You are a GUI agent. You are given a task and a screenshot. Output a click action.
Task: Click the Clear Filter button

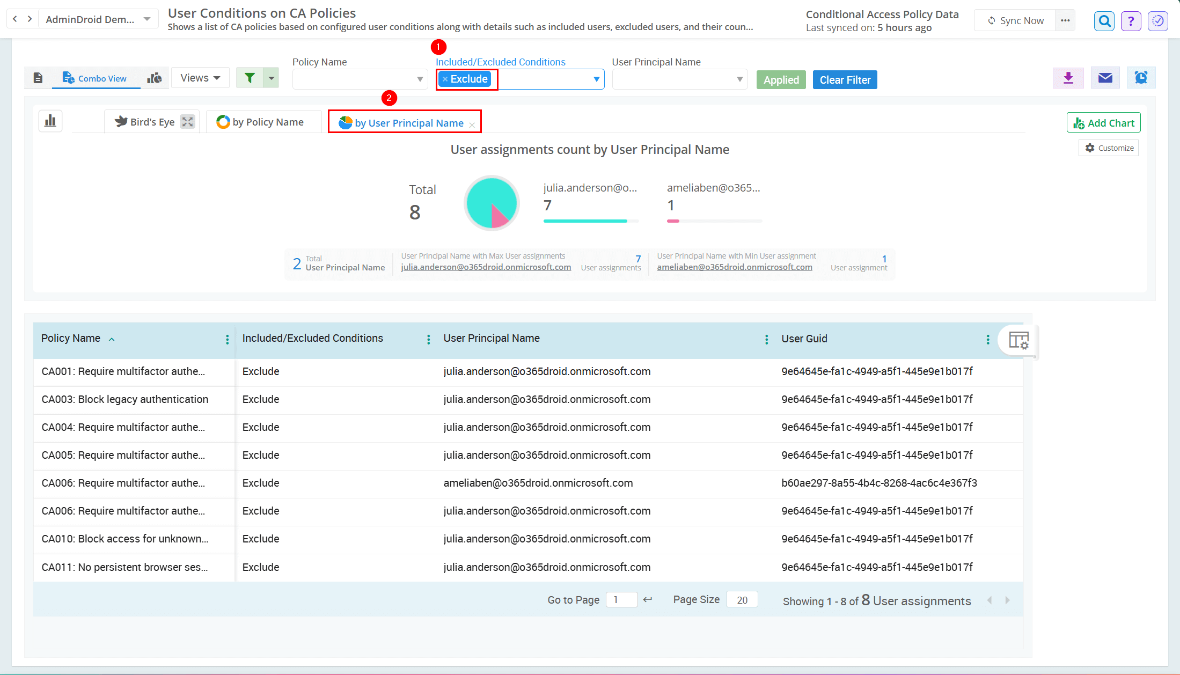pos(845,80)
